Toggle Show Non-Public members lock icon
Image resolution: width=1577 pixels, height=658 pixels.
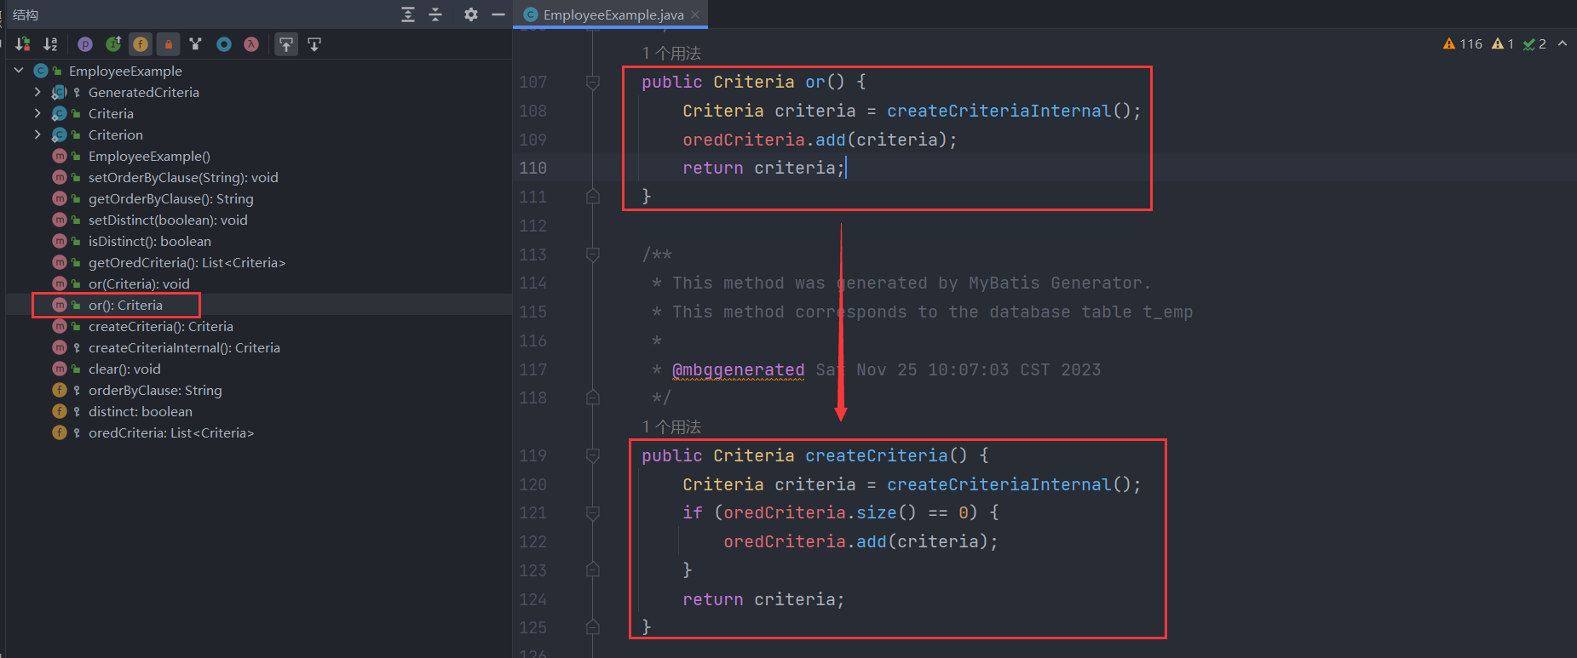click(x=169, y=44)
